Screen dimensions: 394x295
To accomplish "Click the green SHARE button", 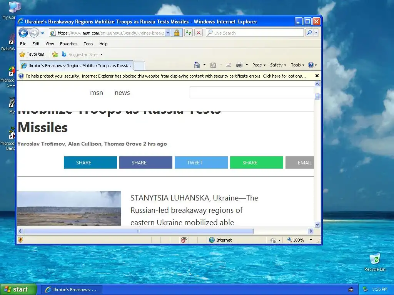I will point(257,162).
